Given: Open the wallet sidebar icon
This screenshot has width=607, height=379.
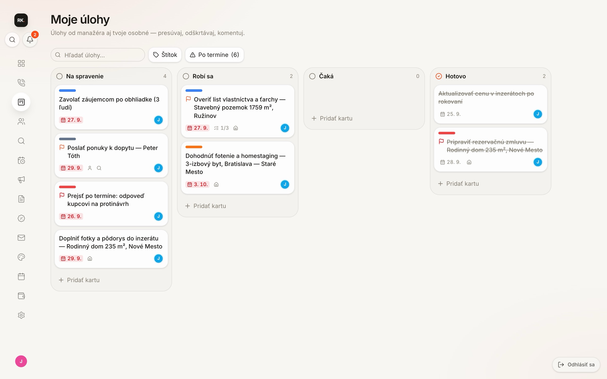Looking at the screenshot, I should 21,296.
